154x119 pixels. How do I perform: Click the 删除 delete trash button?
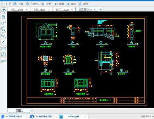[84, 4]
